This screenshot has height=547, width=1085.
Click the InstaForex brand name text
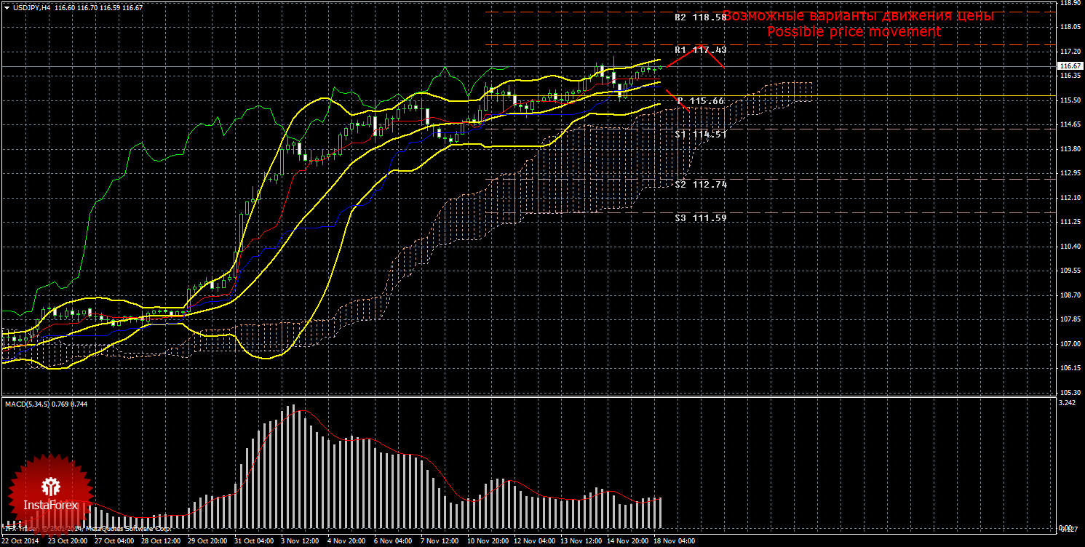click(50, 504)
